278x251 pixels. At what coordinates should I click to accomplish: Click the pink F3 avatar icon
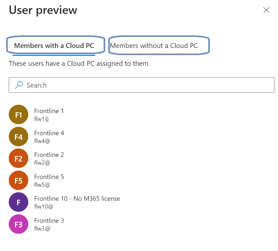(x=19, y=224)
